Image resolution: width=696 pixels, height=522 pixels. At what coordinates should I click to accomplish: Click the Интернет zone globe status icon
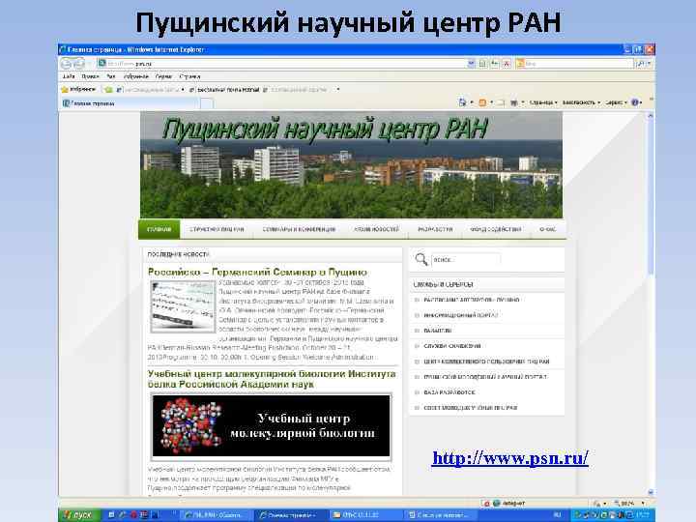coord(497,504)
